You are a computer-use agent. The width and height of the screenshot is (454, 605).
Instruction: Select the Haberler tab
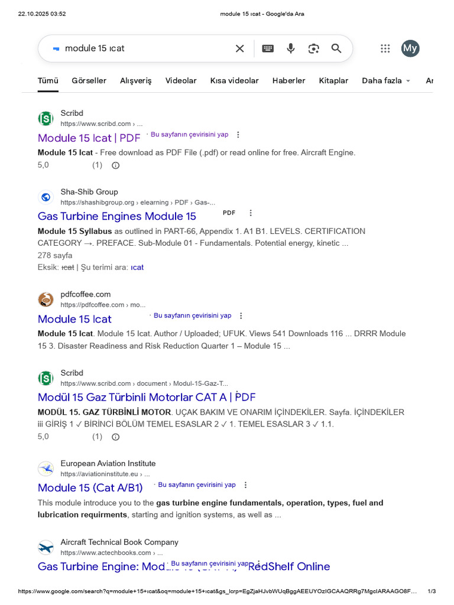[x=288, y=80]
